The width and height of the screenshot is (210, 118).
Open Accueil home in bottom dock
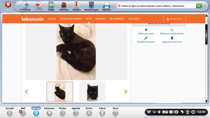tap(10, 112)
